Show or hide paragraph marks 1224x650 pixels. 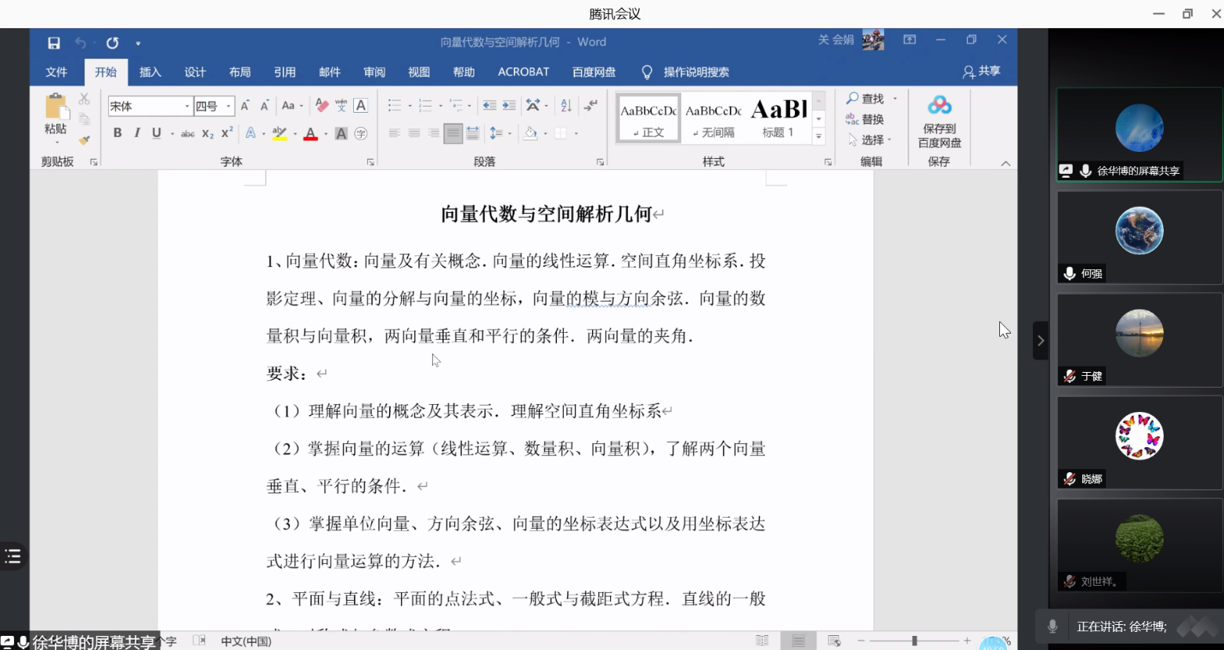pyautogui.click(x=590, y=106)
